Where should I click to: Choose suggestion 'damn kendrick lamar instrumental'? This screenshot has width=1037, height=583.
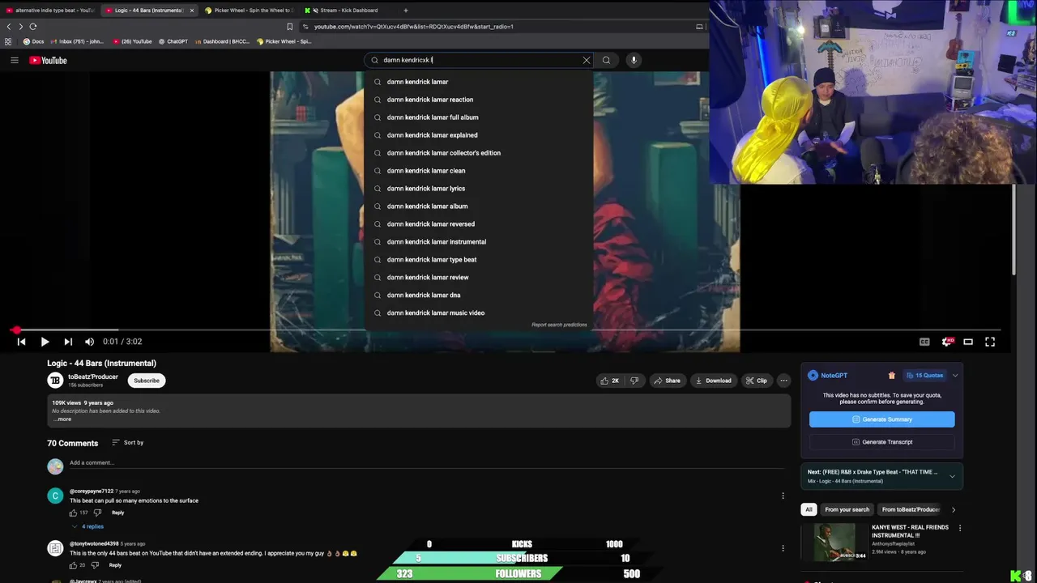click(x=479, y=242)
